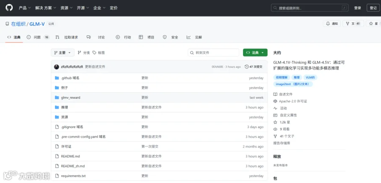
Task: Select the VLM的 topic tag
Action: 310,78
